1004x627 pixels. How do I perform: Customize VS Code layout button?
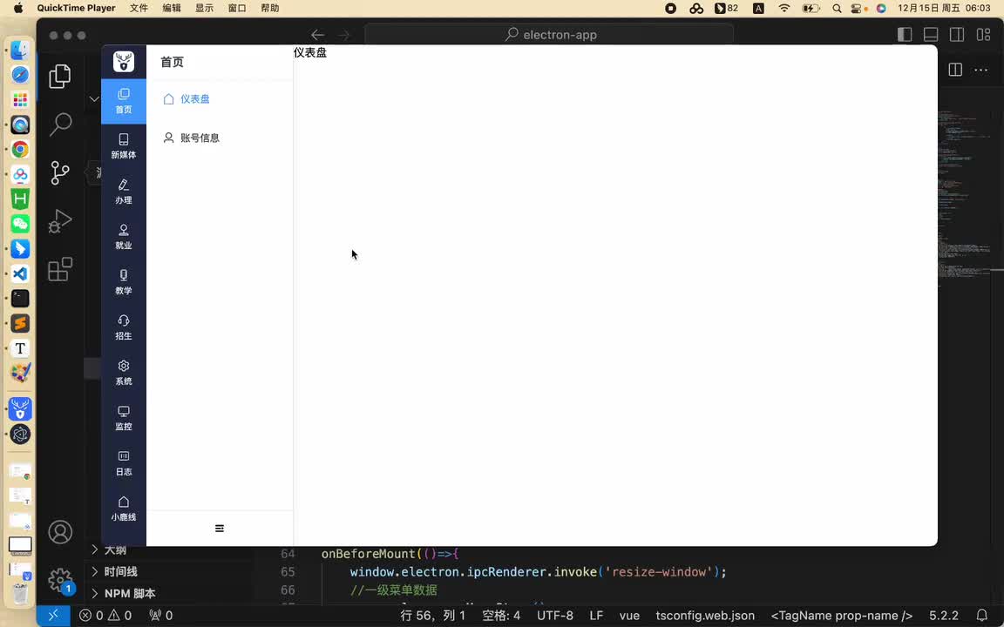click(x=983, y=35)
